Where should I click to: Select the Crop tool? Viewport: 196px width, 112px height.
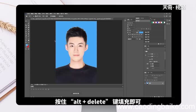coord(26,25)
